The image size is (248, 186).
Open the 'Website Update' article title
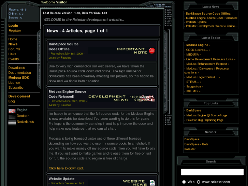(61, 179)
